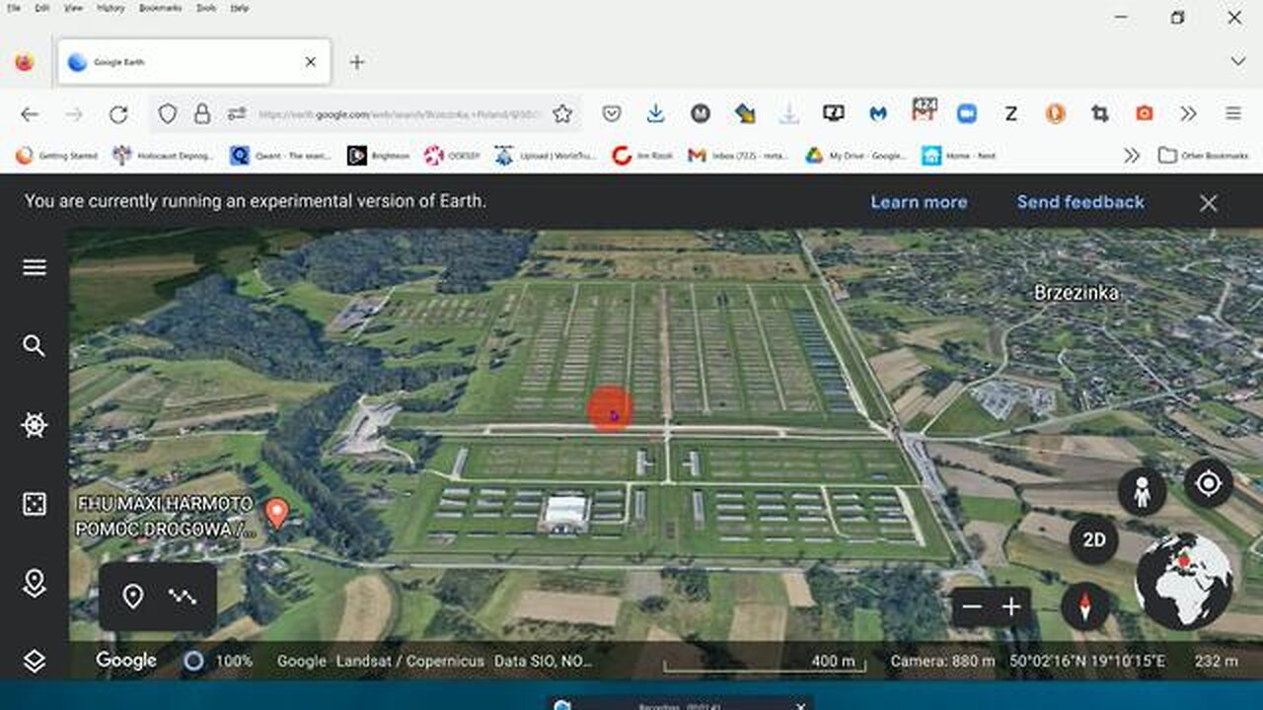Dismiss the experimental version banner
Screen dimensions: 1263x710
tap(1208, 203)
